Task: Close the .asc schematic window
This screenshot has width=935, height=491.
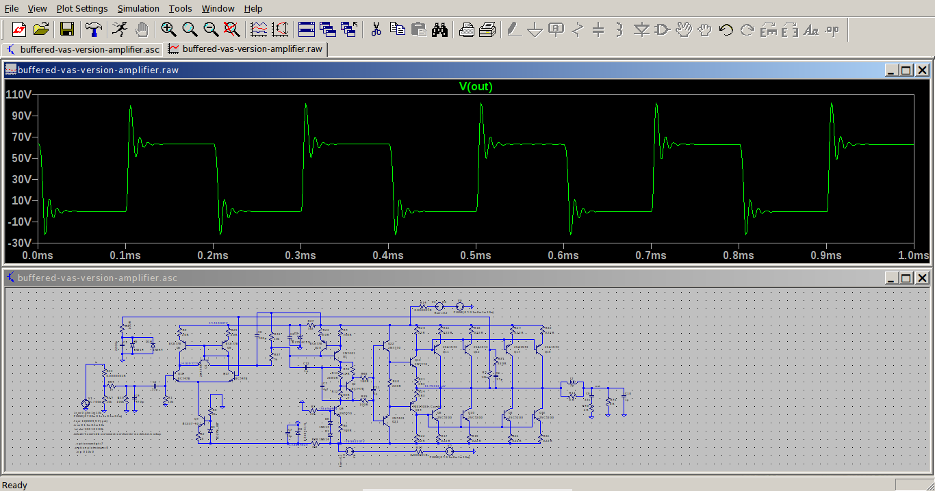Action: click(x=922, y=278)
